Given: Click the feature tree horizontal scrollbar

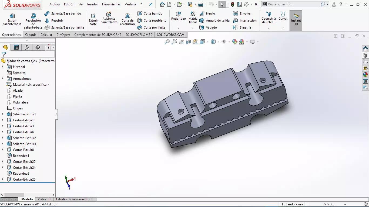Looking at the screenshot, I should click(14, 195).
